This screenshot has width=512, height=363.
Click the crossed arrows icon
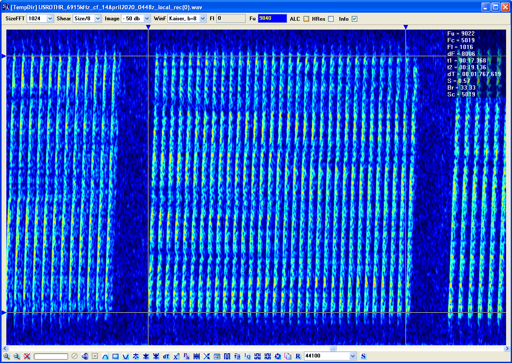(207, 356)
